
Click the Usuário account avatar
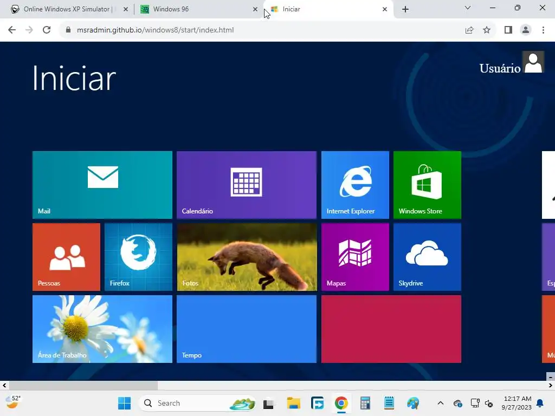click(533, 62)
